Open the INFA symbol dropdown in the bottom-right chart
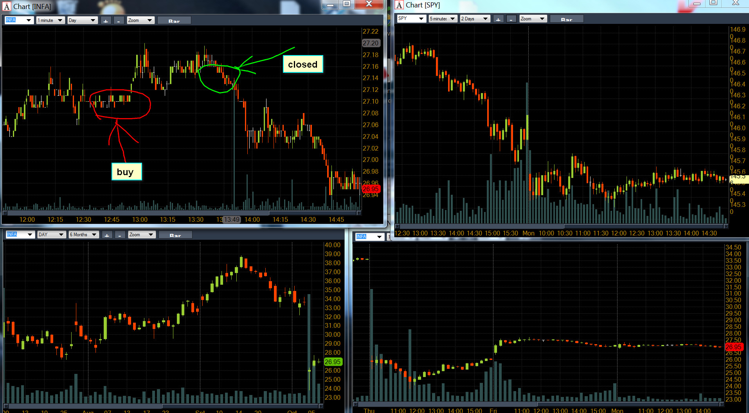Screen dimensions: 749x413 (x=370, y=237)
